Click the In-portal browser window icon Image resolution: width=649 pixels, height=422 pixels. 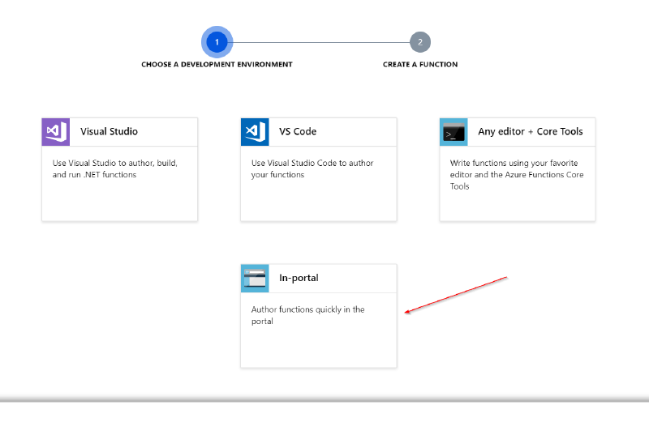255,278
